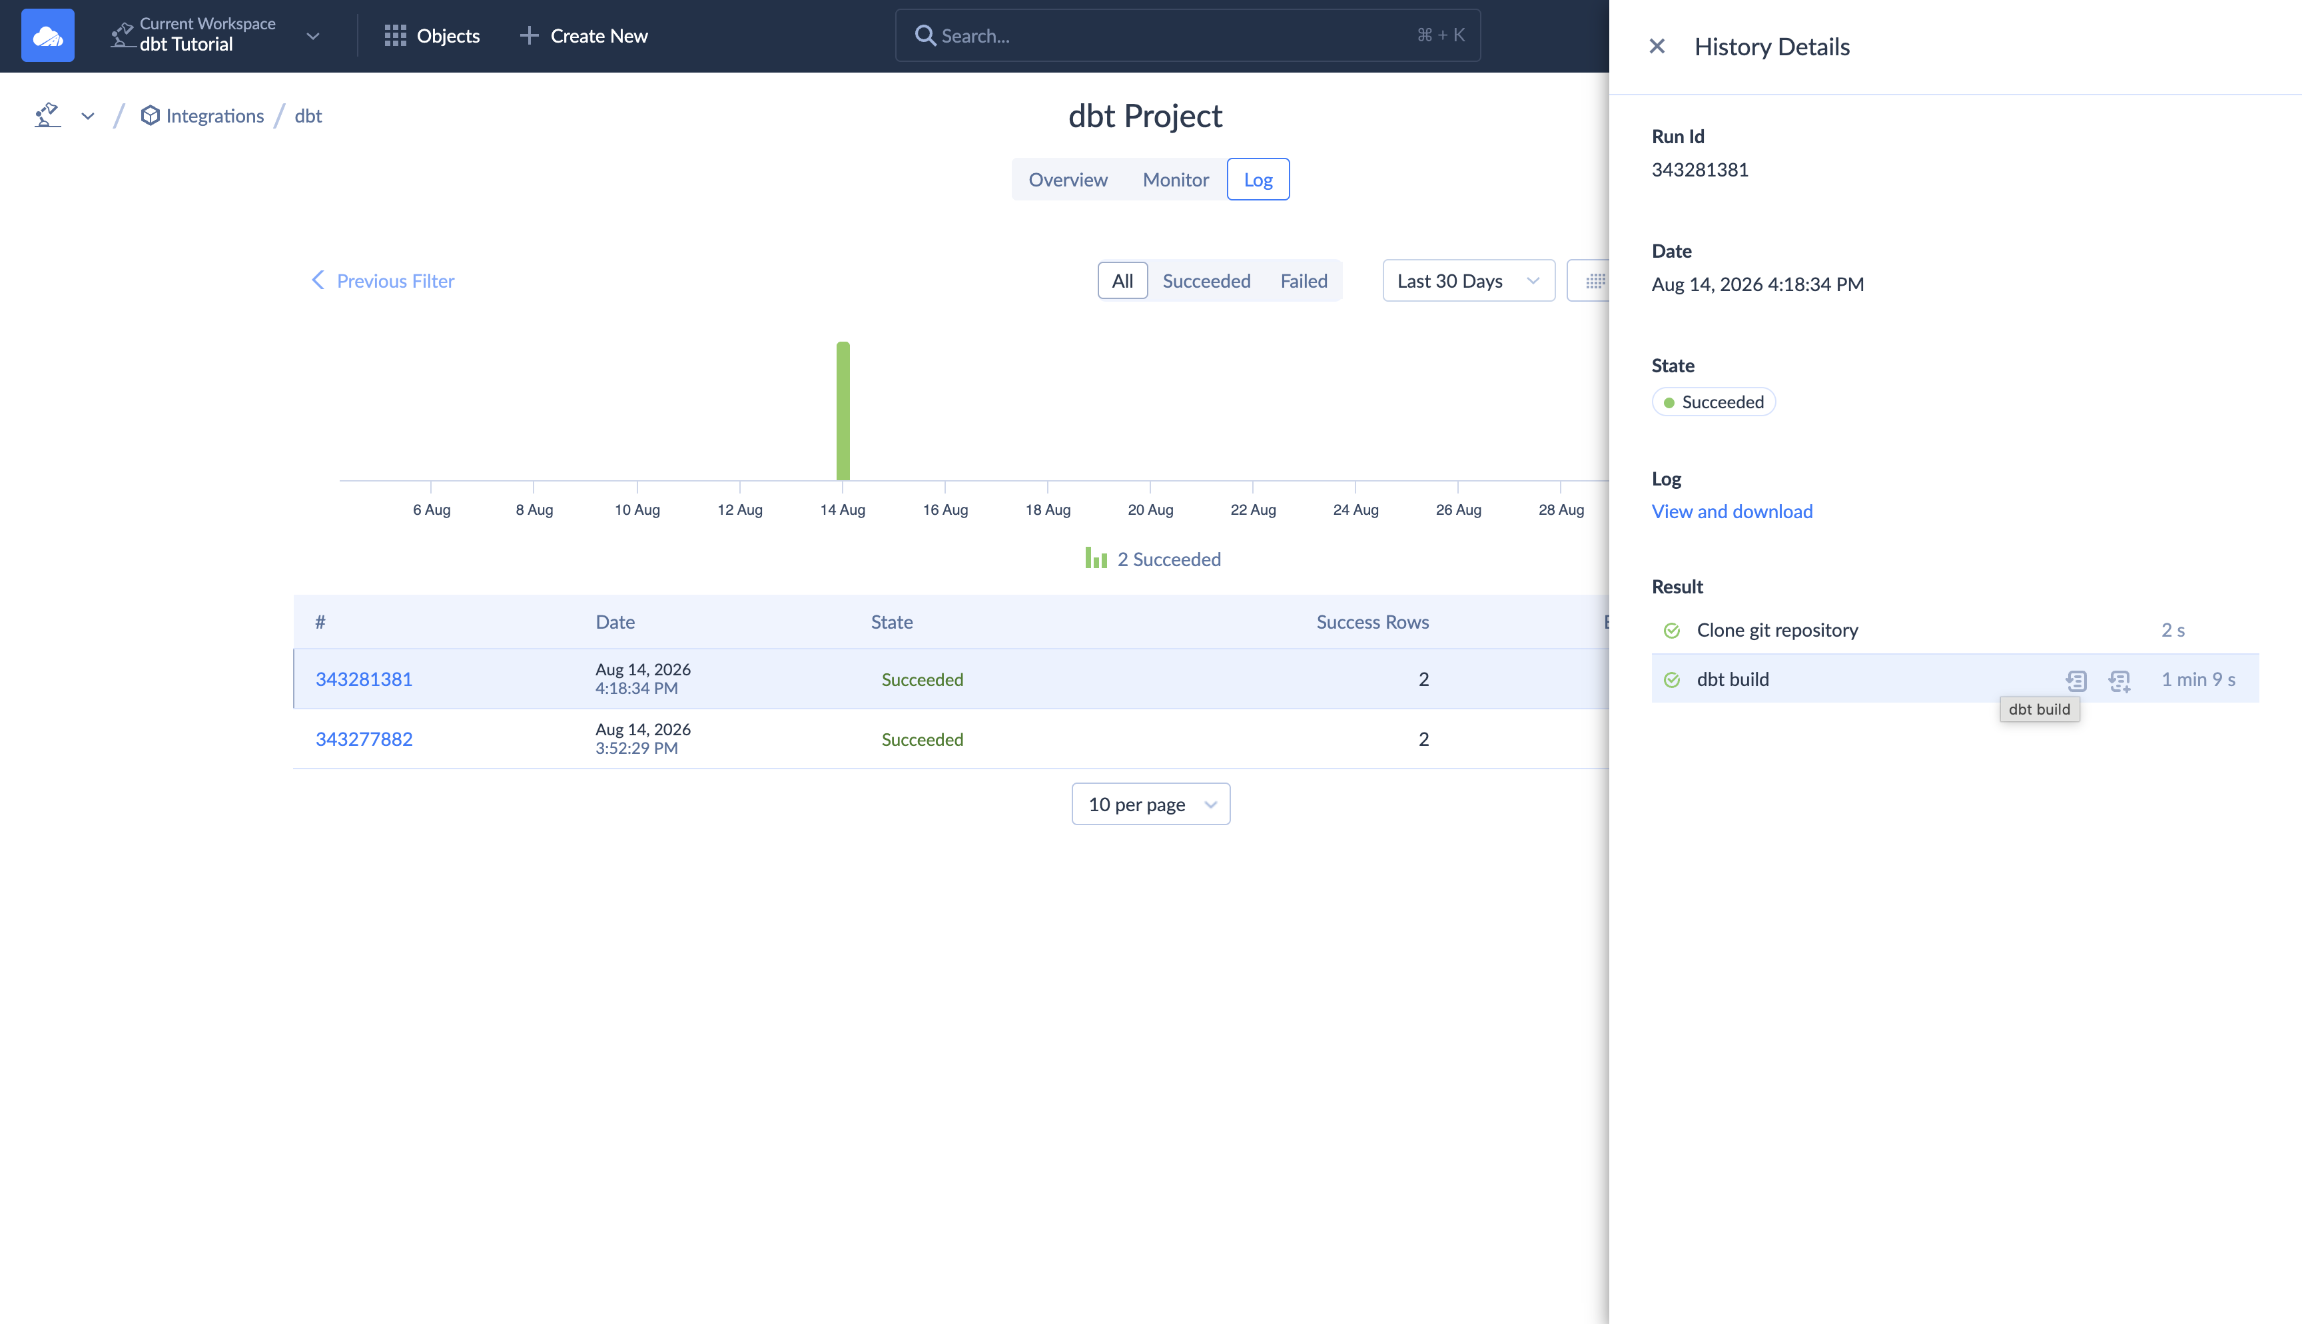
Task: Click the log icon with plus in dbt build row
Action: (2119, 680)
